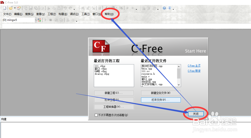The image size is (251, 138).
Task: Open the C-Free 帮助 link
Action: click(x=194, y=71)
